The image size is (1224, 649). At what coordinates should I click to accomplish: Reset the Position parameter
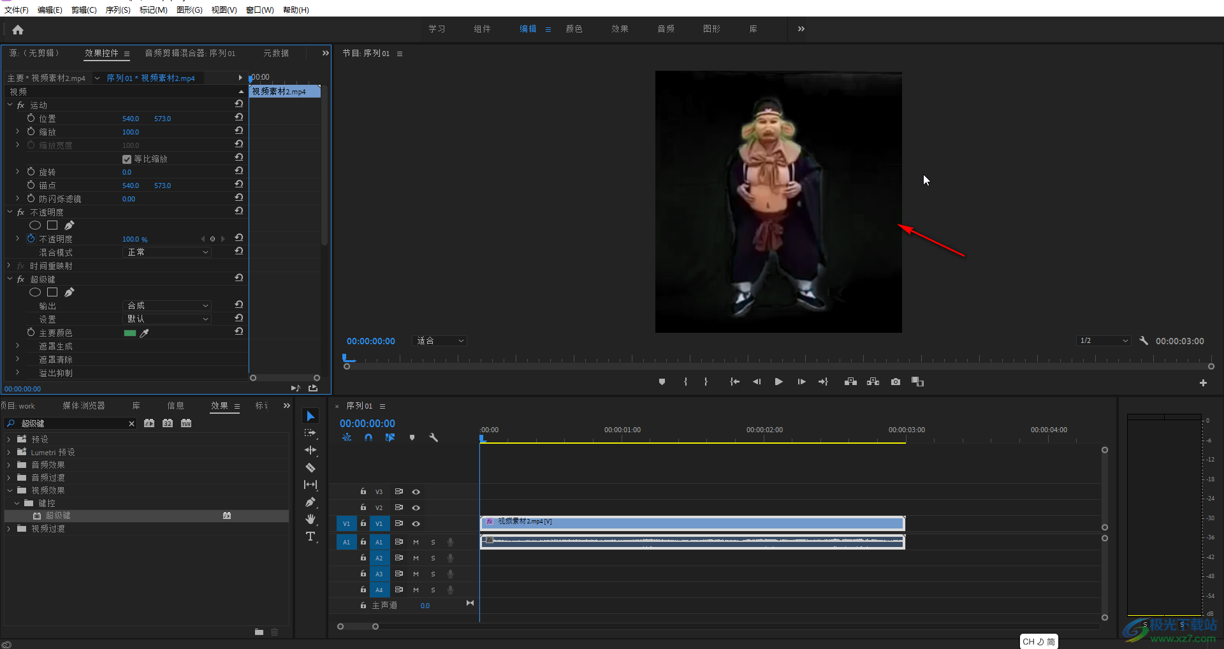(238, 118)
